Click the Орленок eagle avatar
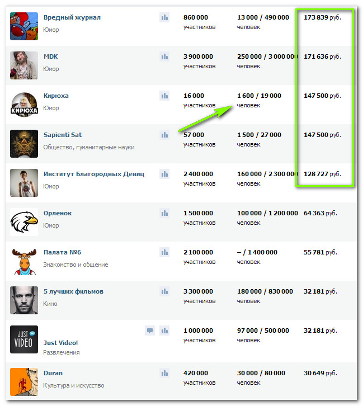 coord(24,222)
